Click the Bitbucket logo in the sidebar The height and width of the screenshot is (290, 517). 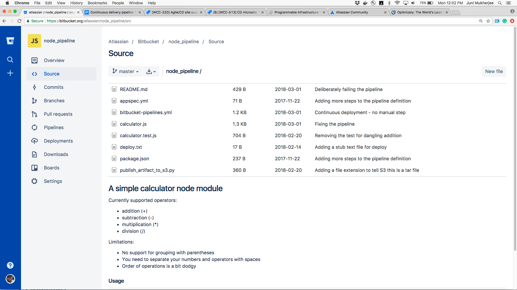pyautogui.click(x=10, y=41)
